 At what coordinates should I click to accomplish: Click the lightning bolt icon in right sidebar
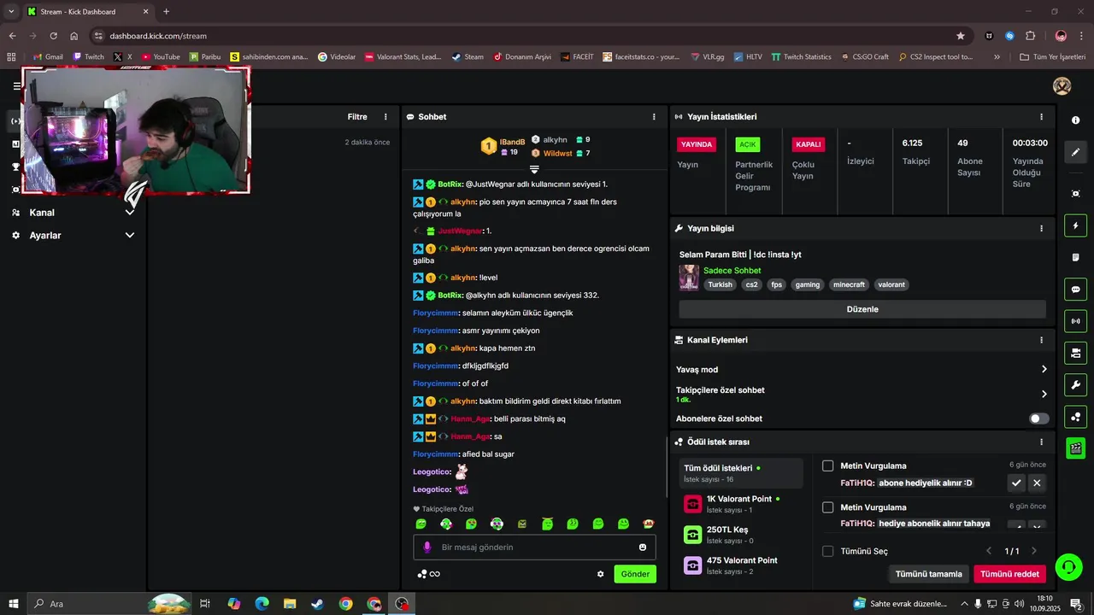[1075, 226]
